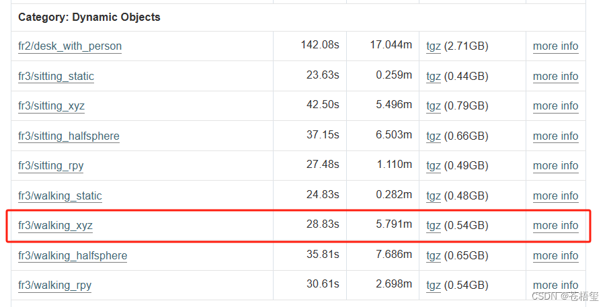Open the highlighted fr3/walking_xyz link
The image size is (609, 307).
55,226
